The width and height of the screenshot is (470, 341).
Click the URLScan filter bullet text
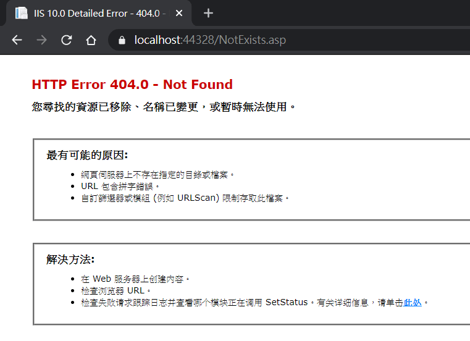[185, 198]
